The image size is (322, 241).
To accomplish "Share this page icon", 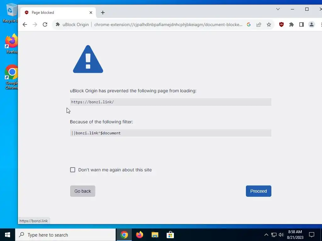I will [x=259, y=24].
